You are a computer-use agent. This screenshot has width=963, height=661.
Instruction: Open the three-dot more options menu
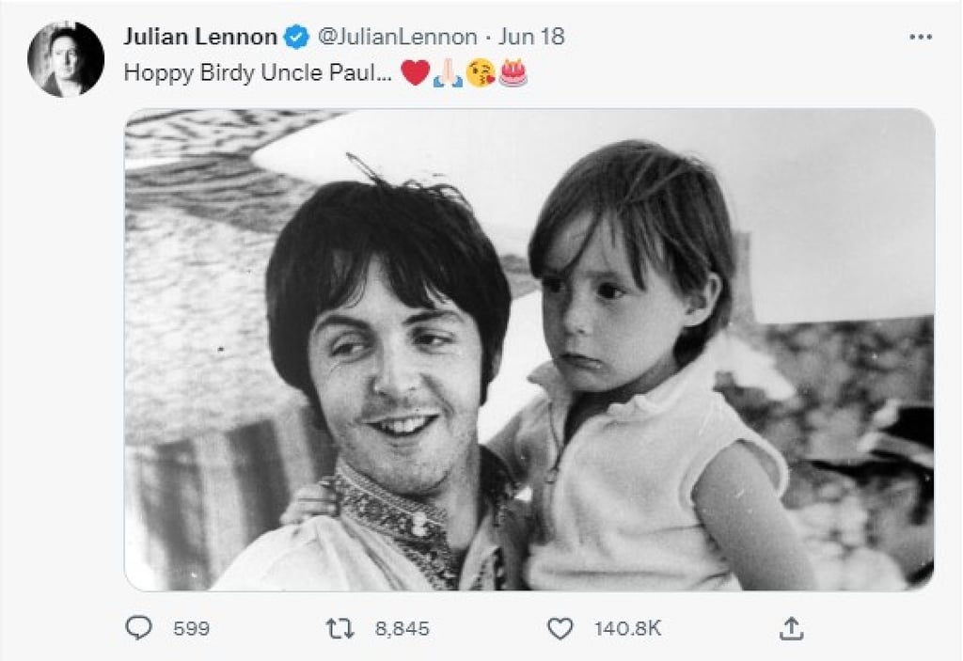click(x=921, y=37)
